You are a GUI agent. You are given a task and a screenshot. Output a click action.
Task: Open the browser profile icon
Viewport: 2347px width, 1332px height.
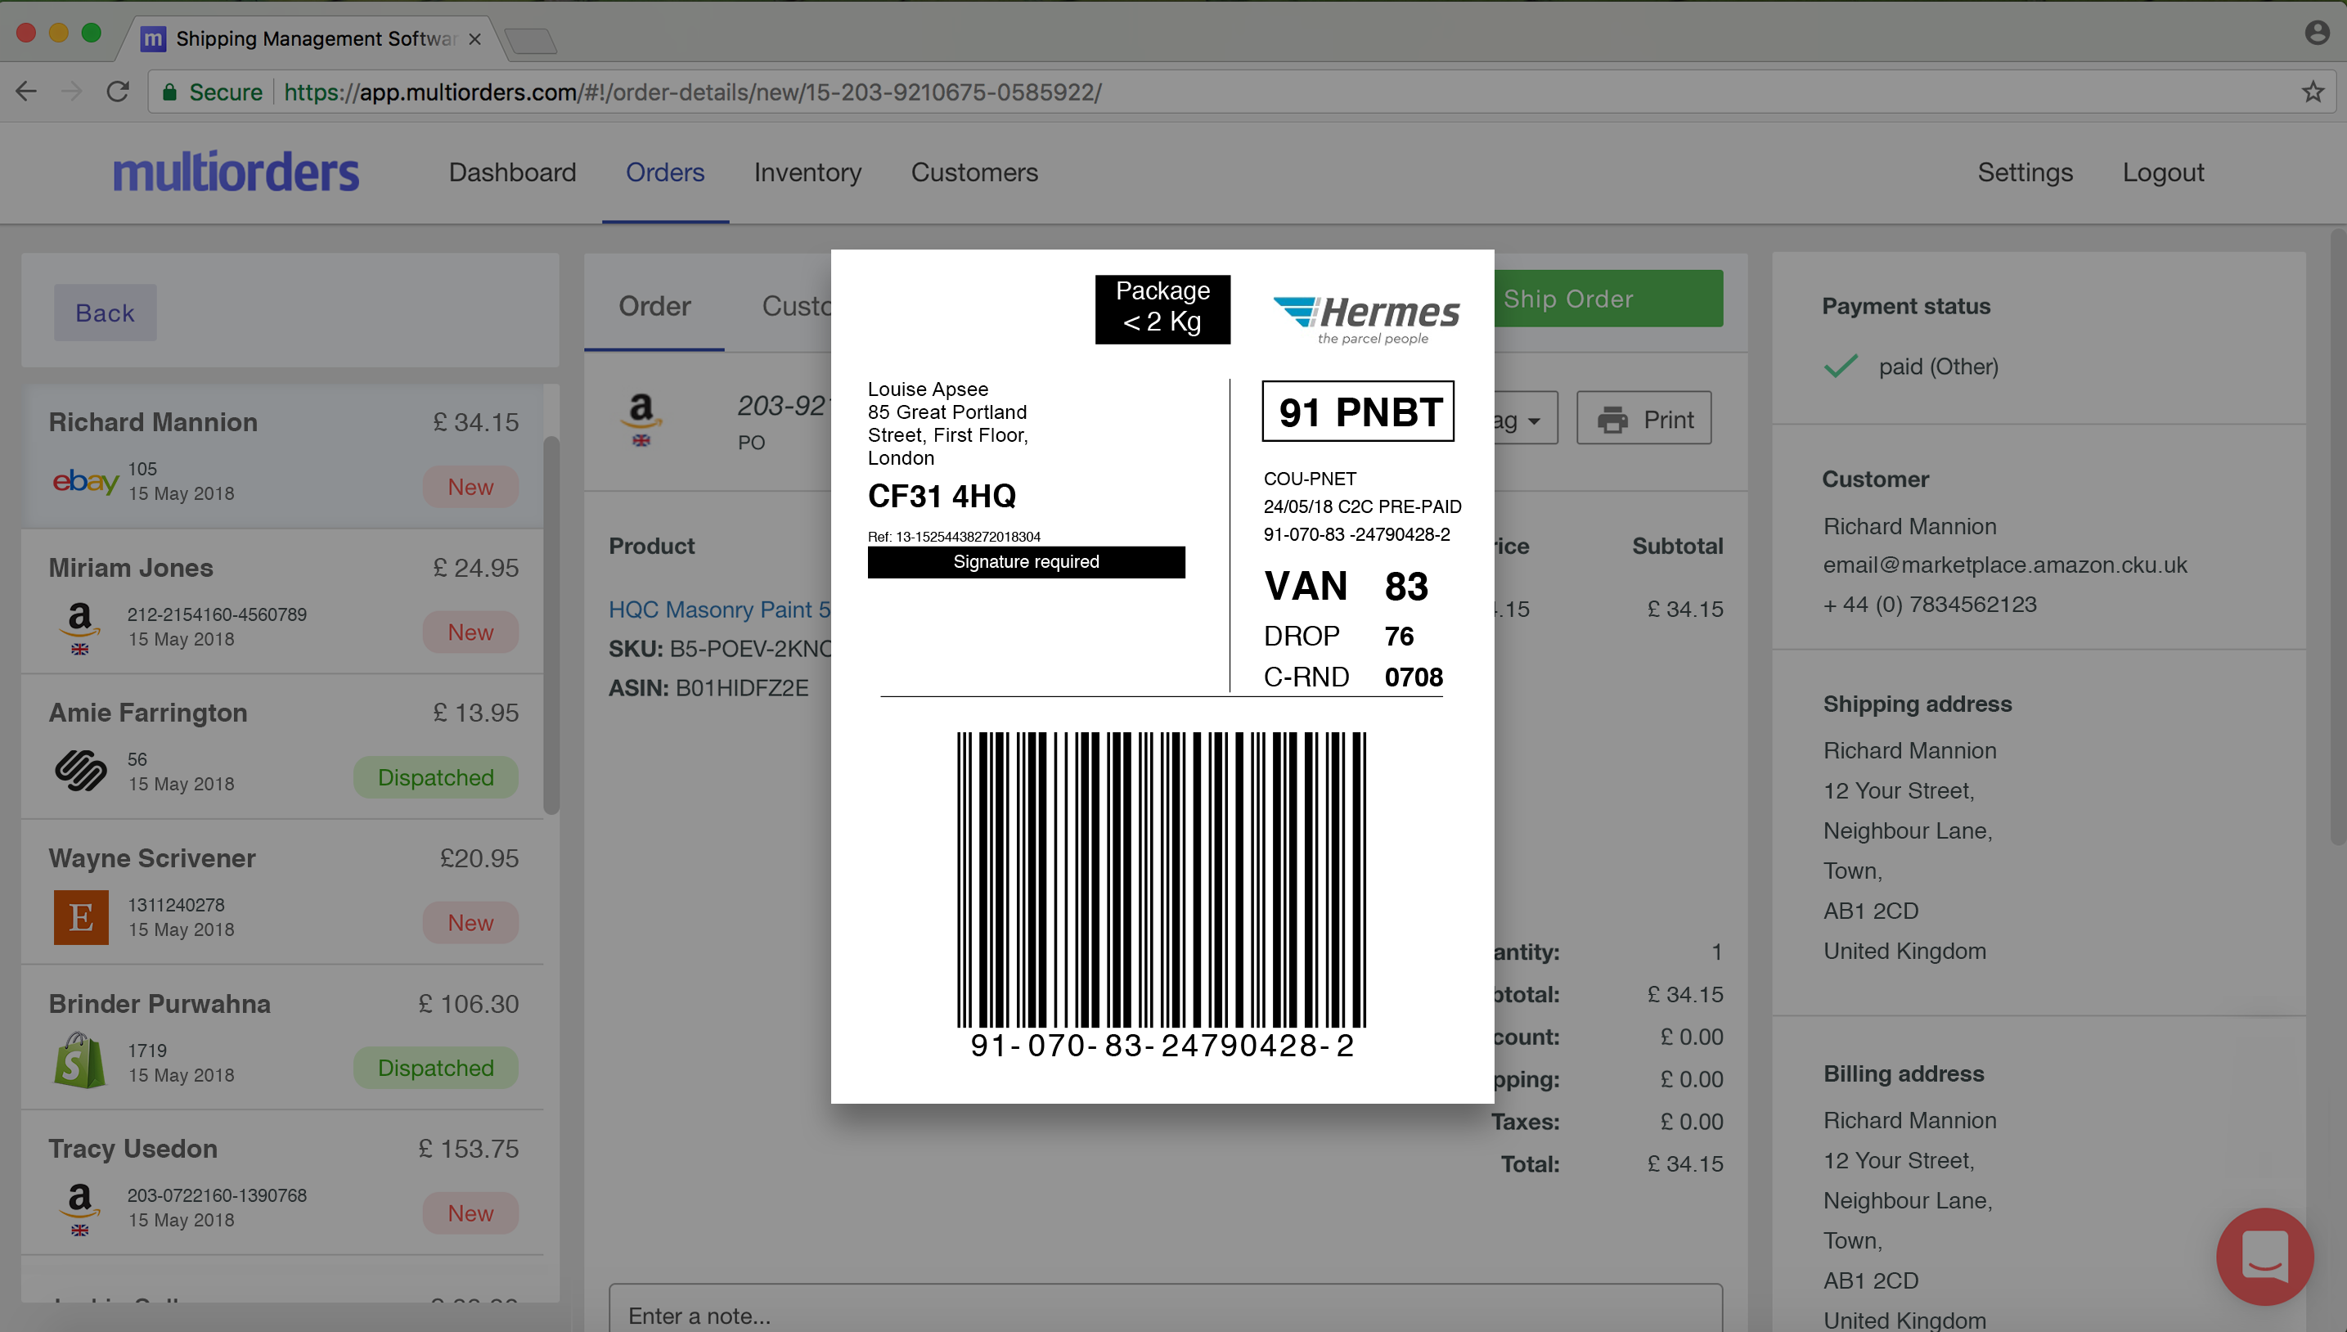tap(2316, 34)
